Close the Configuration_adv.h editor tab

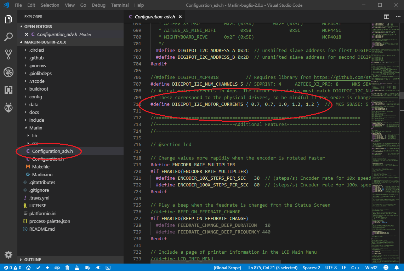(x=180, y=17)
